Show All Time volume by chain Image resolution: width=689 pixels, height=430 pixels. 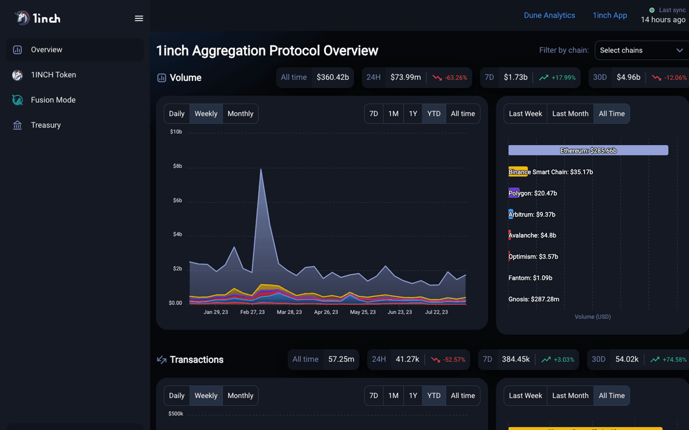point(611,114)
